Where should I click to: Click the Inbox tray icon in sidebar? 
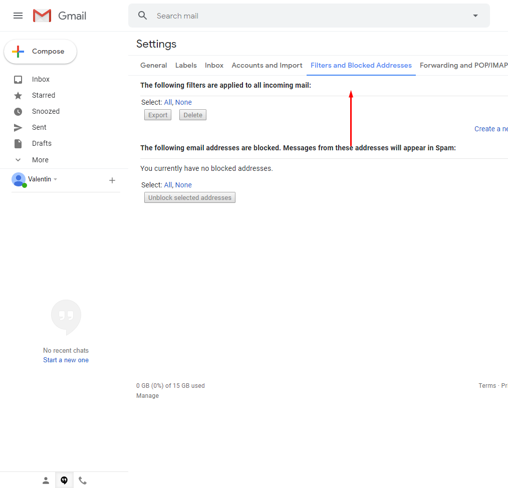click(x=18, y=79)
